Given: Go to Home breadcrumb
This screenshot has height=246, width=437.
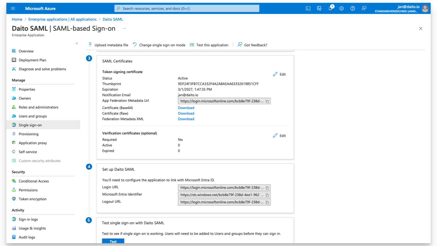Looking at the screenshot, I should click(17, 19).
